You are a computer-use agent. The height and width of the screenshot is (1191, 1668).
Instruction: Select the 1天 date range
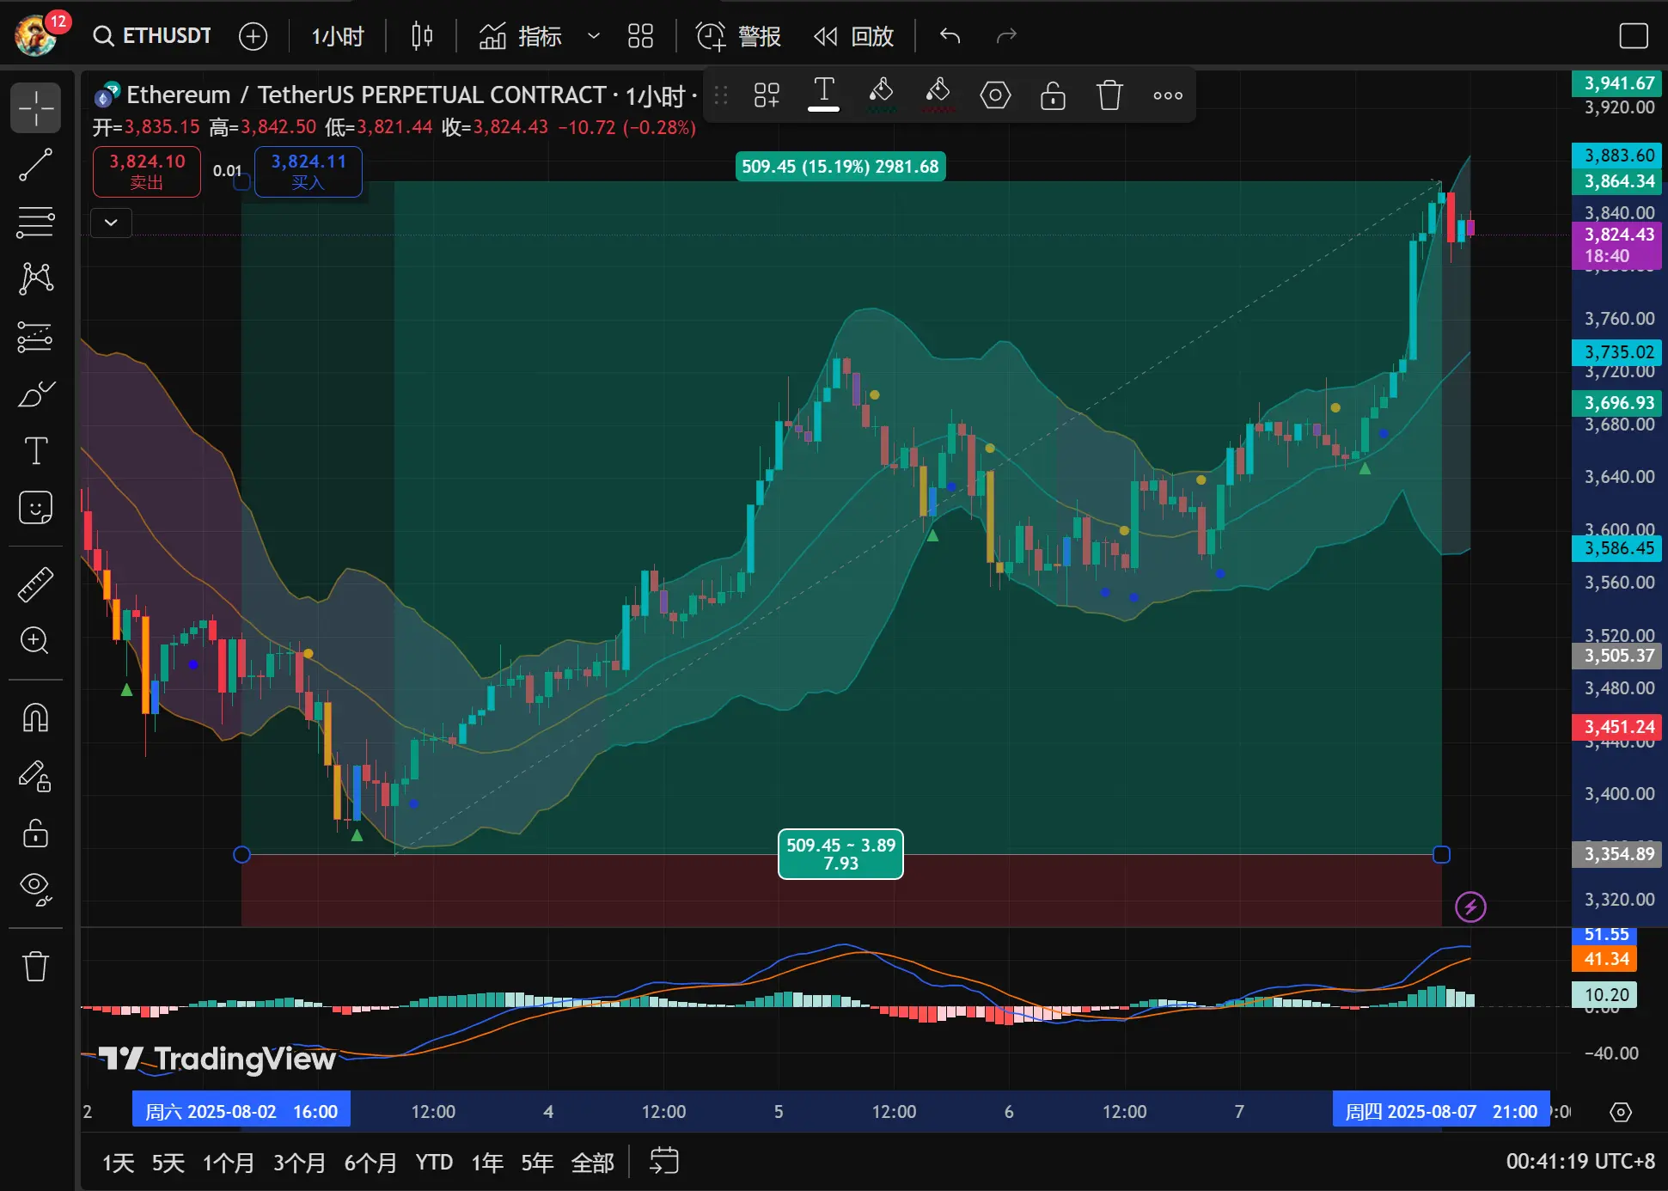pyautogui.click(x=119, y=1163)
